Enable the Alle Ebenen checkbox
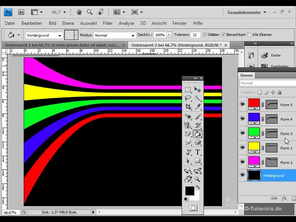The image size is (296, 222). click(249, 34)
